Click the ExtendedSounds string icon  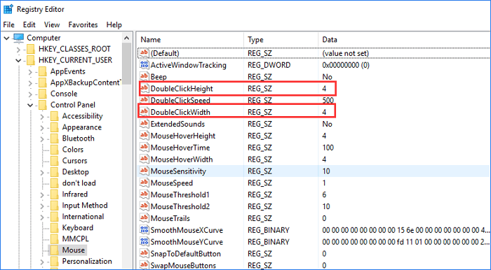point(144,124)
